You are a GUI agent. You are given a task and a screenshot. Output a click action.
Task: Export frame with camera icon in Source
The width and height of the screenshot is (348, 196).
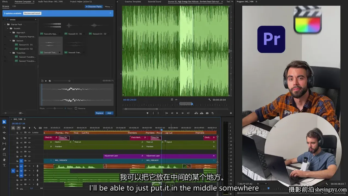click(207, 113)
